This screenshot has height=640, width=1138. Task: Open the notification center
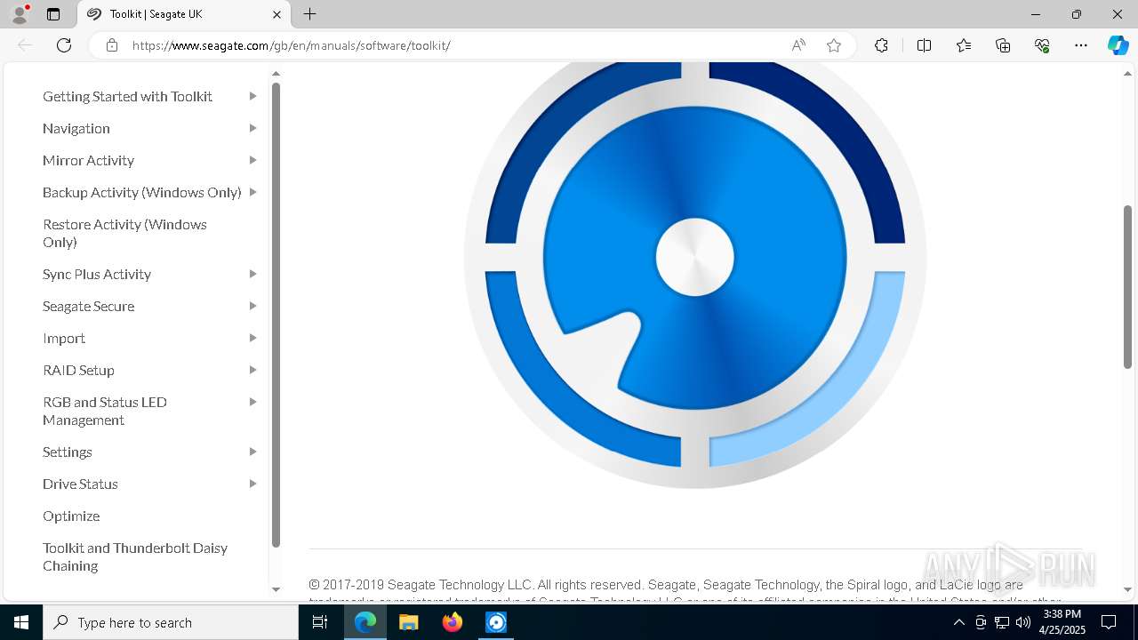[1109, 622]
